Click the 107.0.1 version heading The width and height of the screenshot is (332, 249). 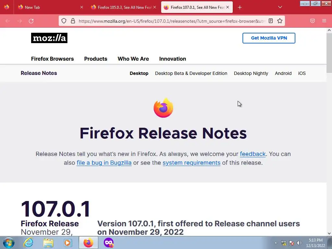click(x=56, y=209)
